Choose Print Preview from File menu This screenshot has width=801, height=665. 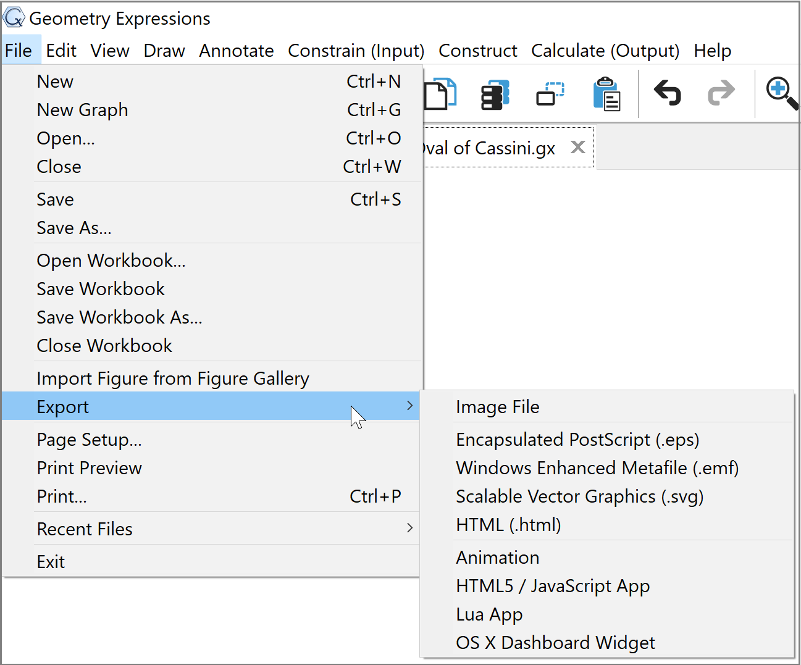90,468
